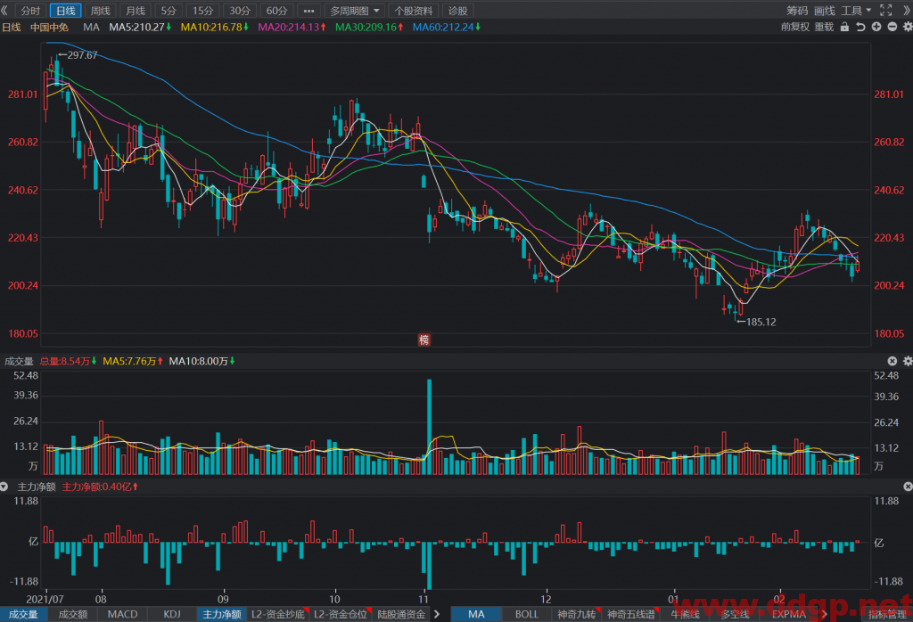This screenshot has height=622, width=913.
Task: Select L2-资金抄底 indicator tab
Action: (278, 614)
